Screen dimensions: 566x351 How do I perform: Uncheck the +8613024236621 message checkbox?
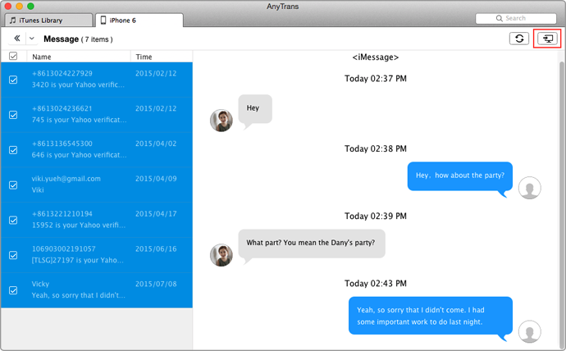pyautogui.click(x=13, y=115)
